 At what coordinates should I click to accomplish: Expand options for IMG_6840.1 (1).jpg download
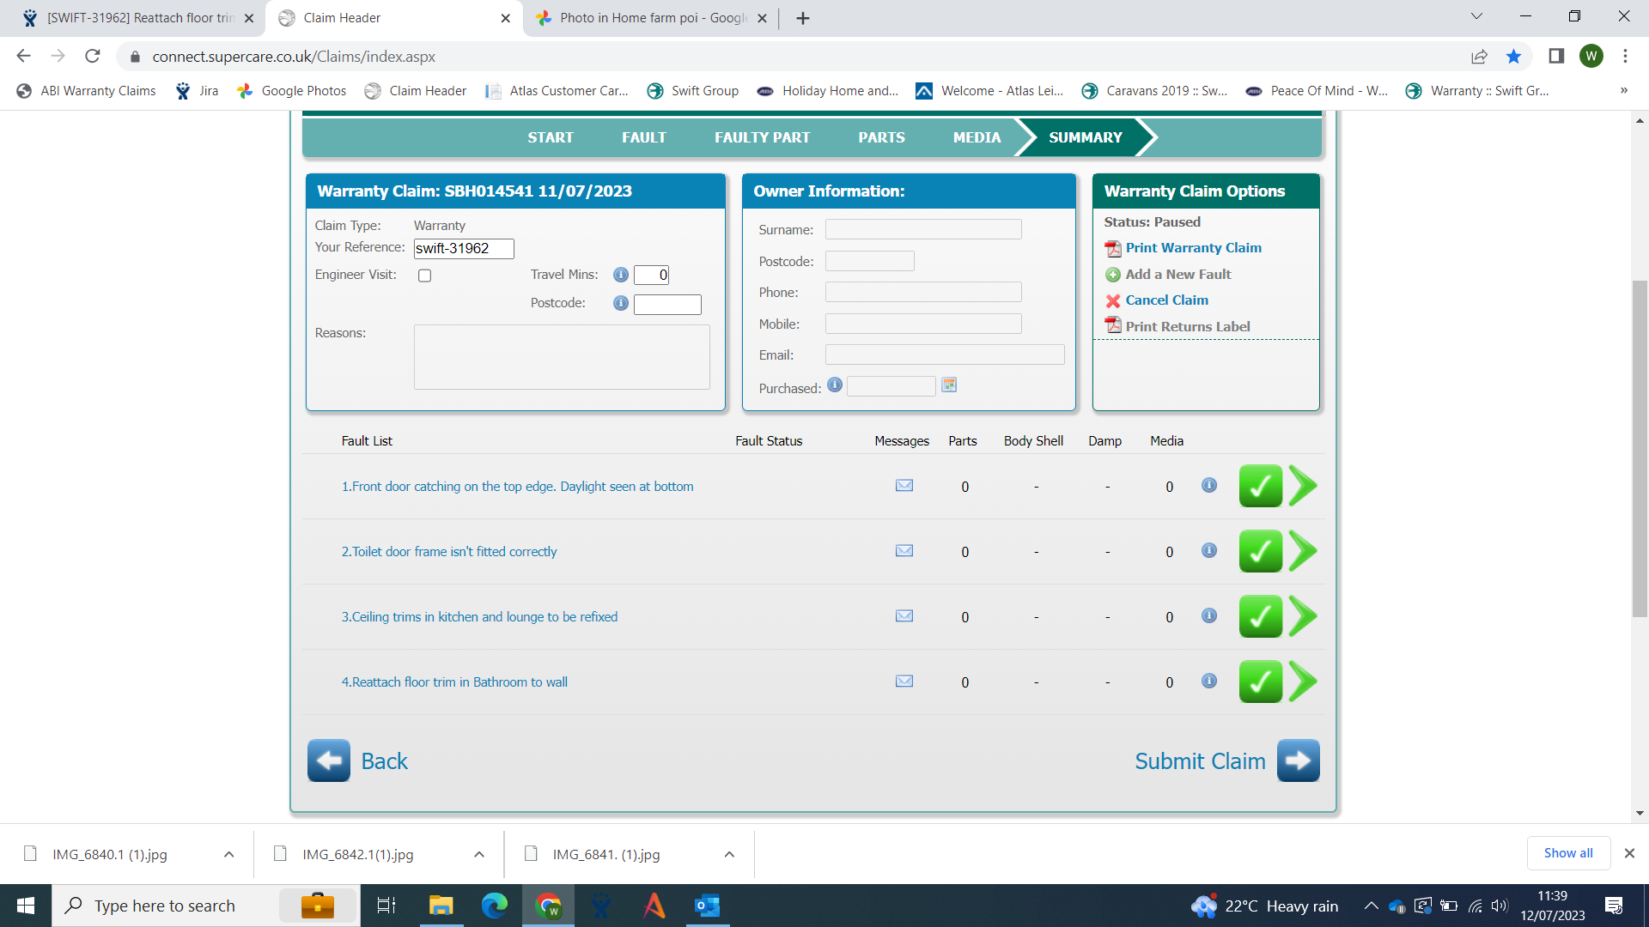(x=228, y=854)
